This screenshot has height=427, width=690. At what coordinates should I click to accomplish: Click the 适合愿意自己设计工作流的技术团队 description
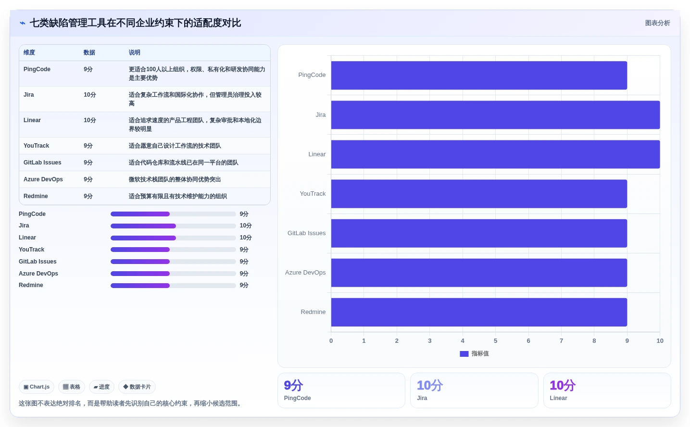pos(175,146)
